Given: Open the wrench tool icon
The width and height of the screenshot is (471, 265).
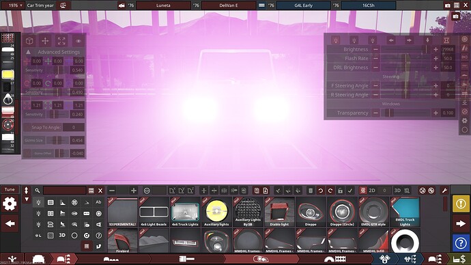Looking at the screenshot, I should (x=444, y=191).
